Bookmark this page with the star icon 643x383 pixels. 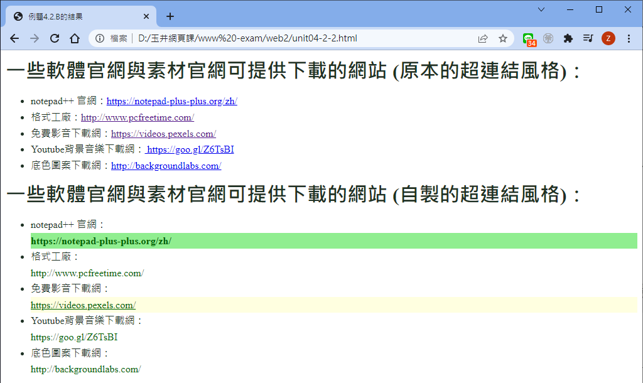click(503, 38)
